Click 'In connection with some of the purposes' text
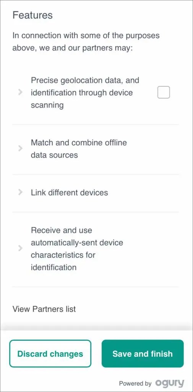Viewport: 193px width, 392px height. 86,35
